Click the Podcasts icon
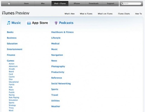Viewport: 145px width, 112px height. click(x=56, y=23)
